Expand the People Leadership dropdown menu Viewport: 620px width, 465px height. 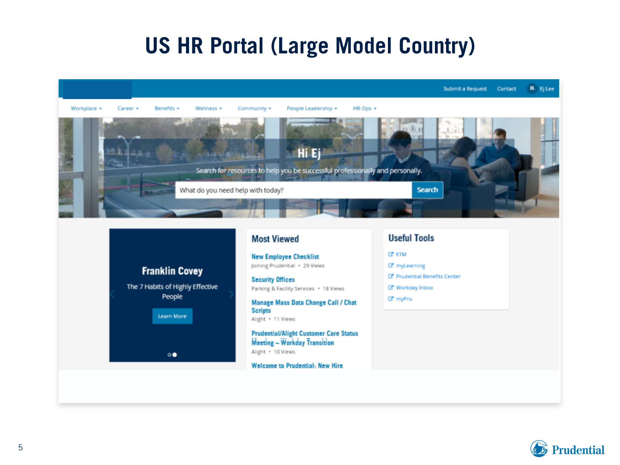click(312, 108)
